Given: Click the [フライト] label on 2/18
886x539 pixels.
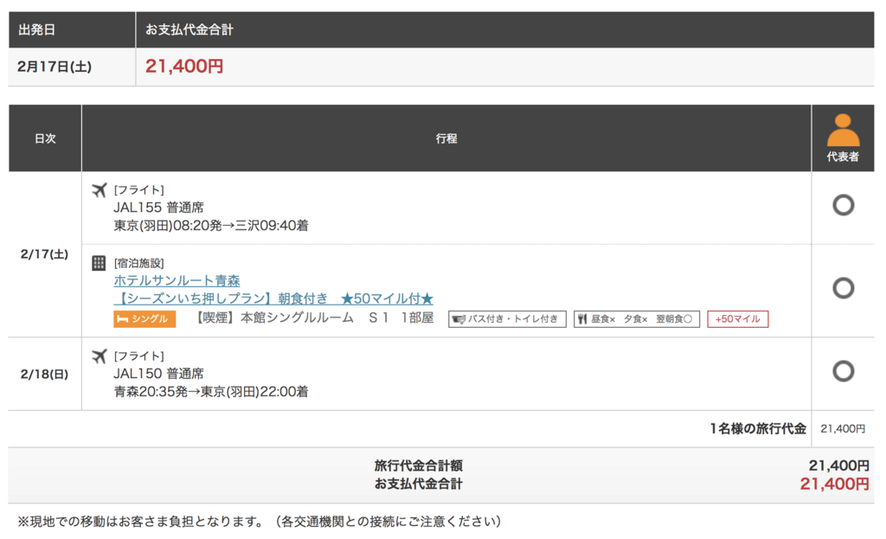Looking at the screenshot, I should [139, 356].
